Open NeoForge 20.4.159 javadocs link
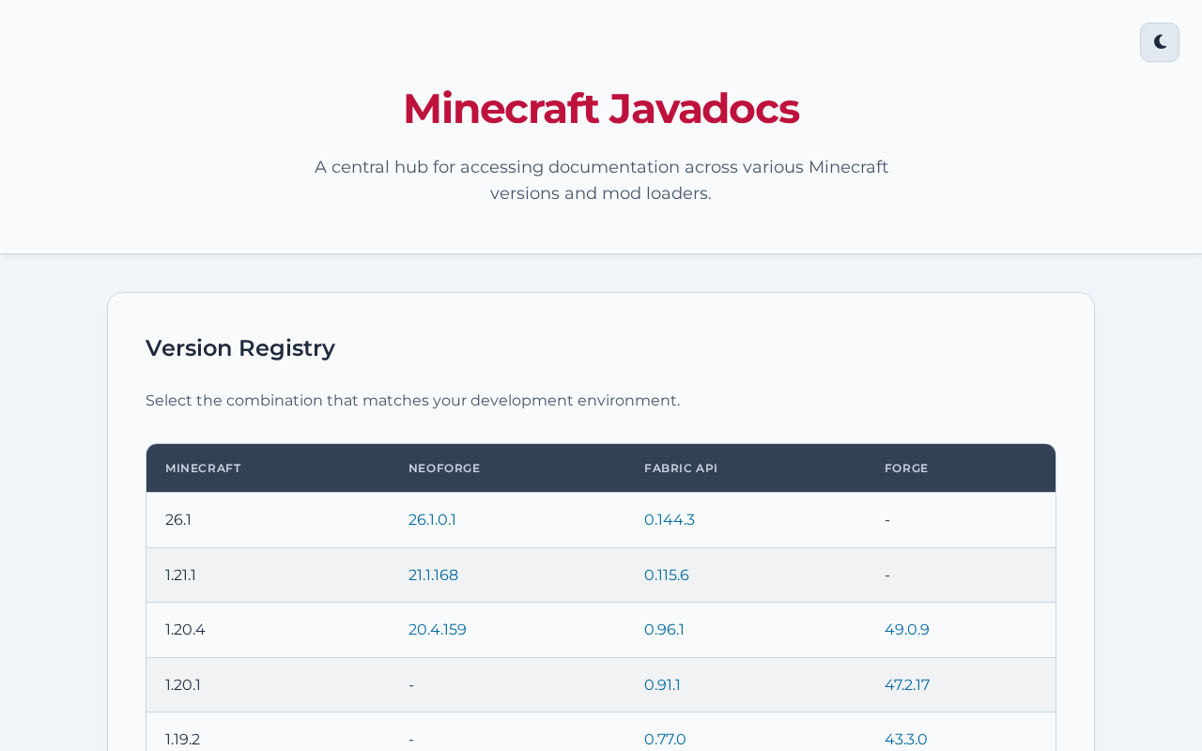1202x751 pixels. 438,629
